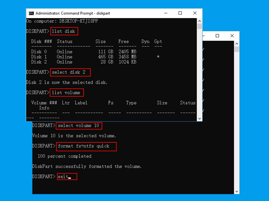Maximize the background Command Prompt window
Screen dimensions: 269x201
(x=217, y=36)
